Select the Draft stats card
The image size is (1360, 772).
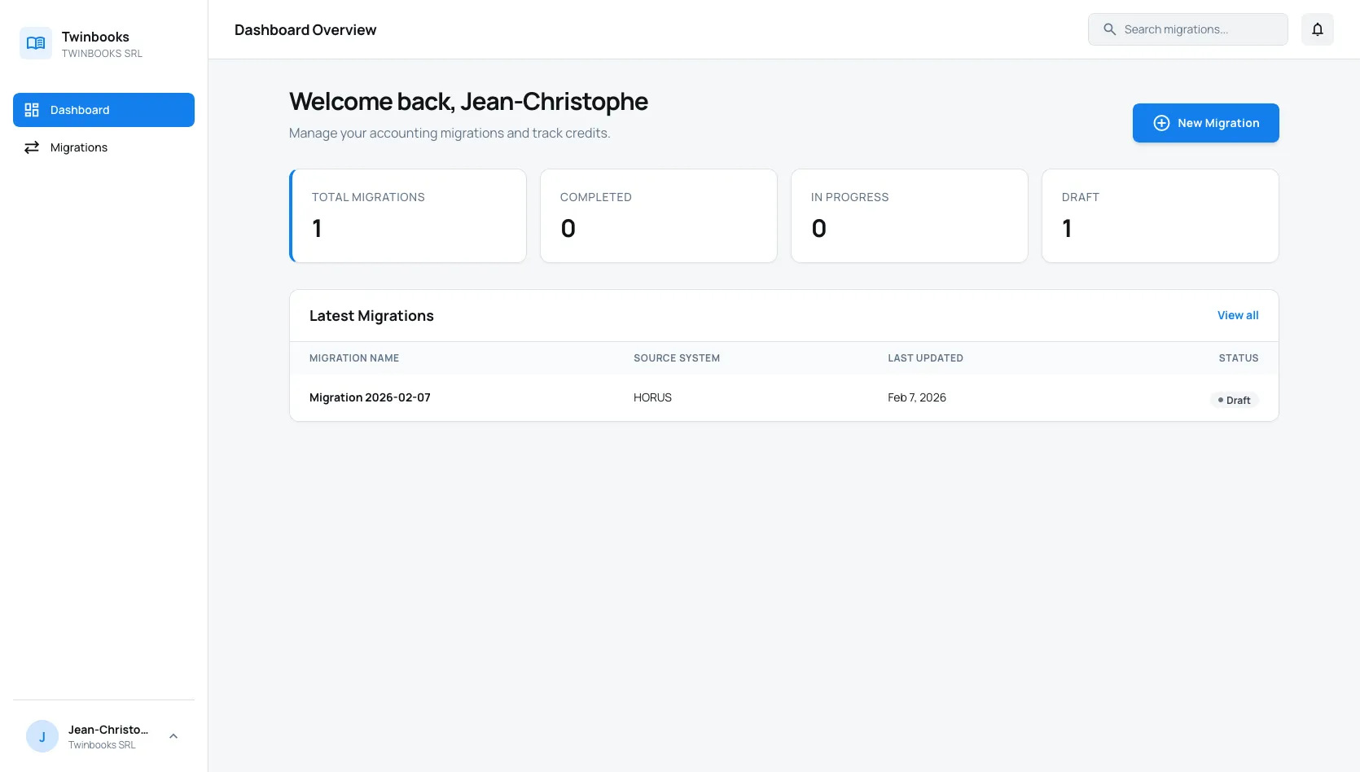pyautogui.click(x=1160, y=216)
